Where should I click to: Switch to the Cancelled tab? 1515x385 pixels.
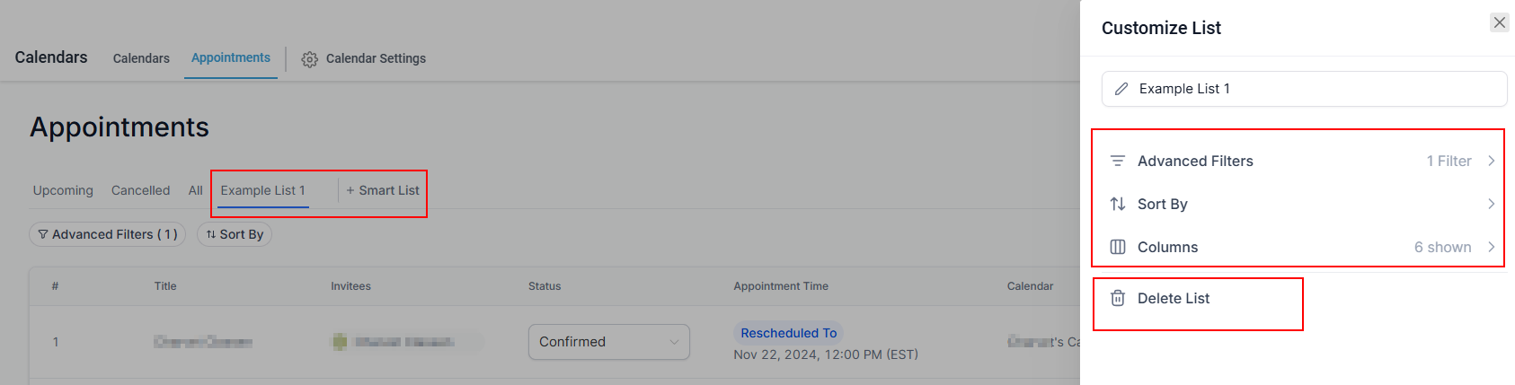141,190
